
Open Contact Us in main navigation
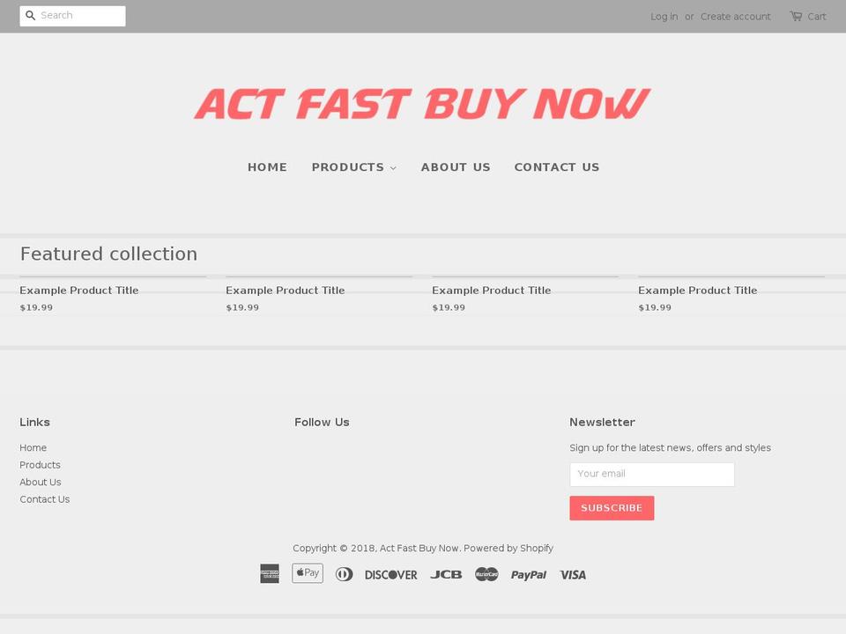point(557,167)
